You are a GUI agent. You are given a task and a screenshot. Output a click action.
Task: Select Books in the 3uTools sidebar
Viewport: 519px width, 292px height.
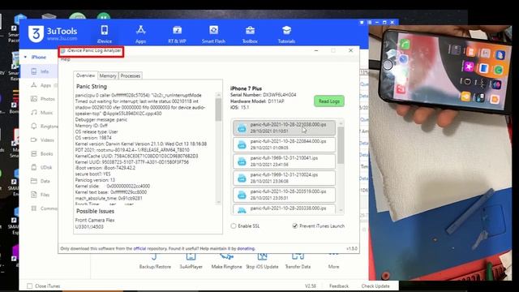[41, 153]
